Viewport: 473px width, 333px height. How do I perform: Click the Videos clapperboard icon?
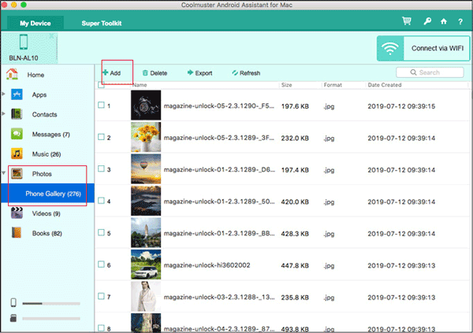pos(17,213)
